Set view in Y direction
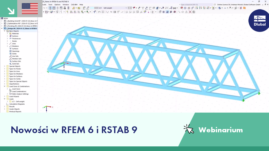This screenshot has width=269, height=151. (x=200, y=8)
